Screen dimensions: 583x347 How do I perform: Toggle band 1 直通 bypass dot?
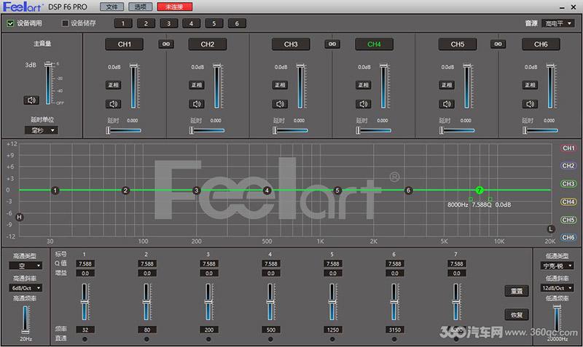pyautogui.click(x=85, y=339)
